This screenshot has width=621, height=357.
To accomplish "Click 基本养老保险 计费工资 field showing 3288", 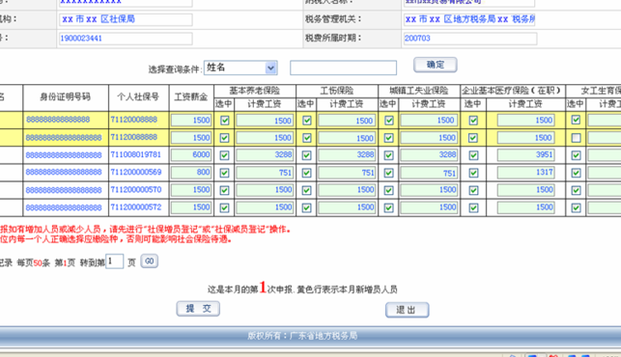I will [265, 154].
